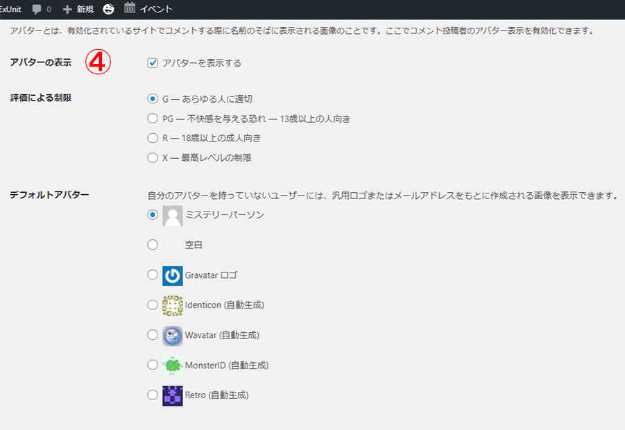
Task: Select the X — 最高レベル rating option
Action: [152, 157]
